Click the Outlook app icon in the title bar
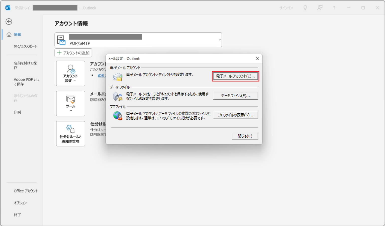This screenshot has width=385, height=226. tap(8, 8)
